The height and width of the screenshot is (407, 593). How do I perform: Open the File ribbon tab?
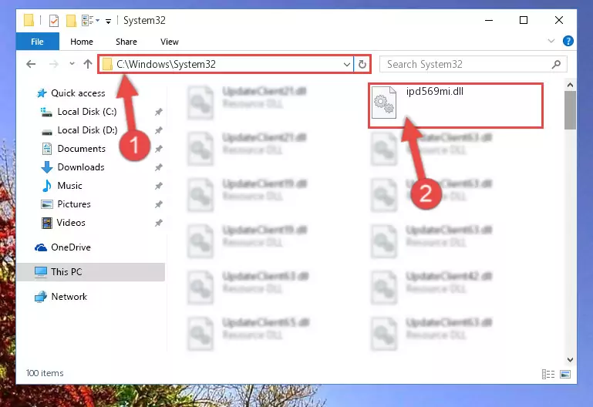(x=38, y=42)
